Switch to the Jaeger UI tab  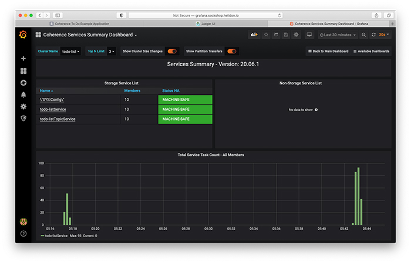[x=206, y=24]
